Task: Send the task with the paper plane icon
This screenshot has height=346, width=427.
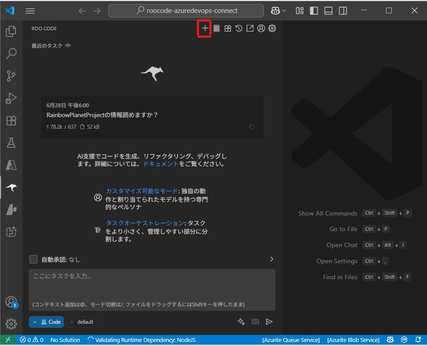Action: click(269, 322)
